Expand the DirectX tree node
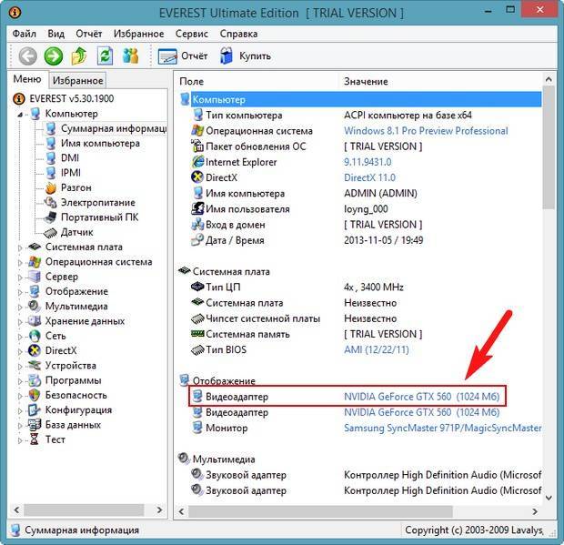Screen dimensions: 564x545 20,351
